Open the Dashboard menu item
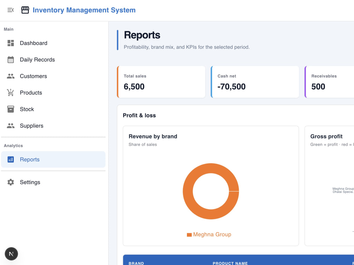 click(53, 43)
